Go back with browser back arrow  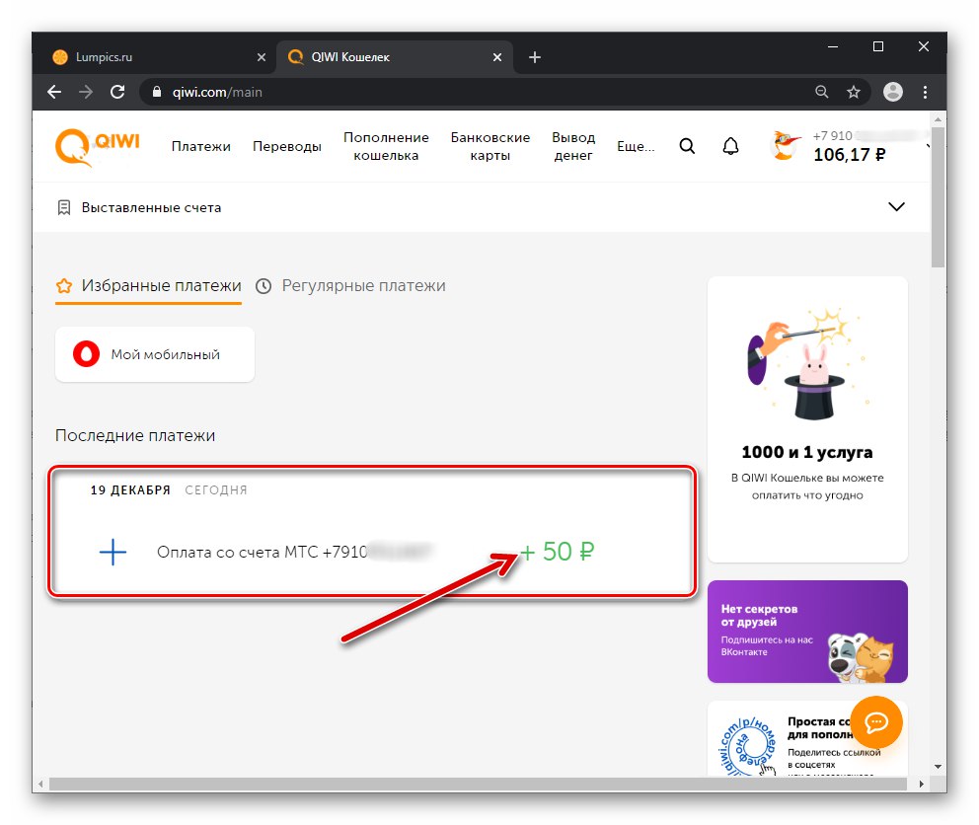[54, 92]
